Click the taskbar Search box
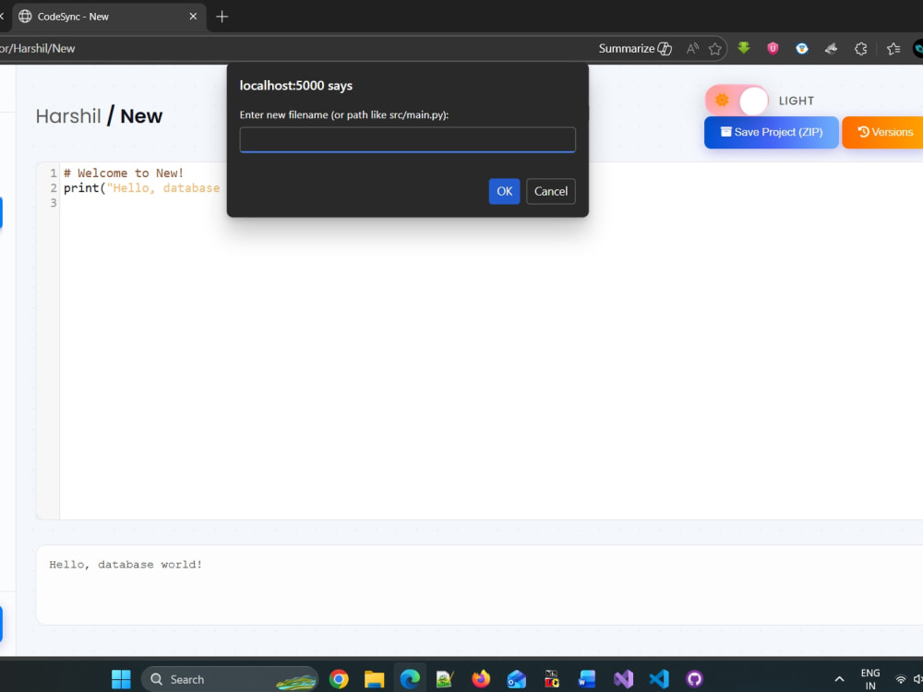Image resolution: width=923 pixels, height=692 pixels. click(x=230, y=679)
